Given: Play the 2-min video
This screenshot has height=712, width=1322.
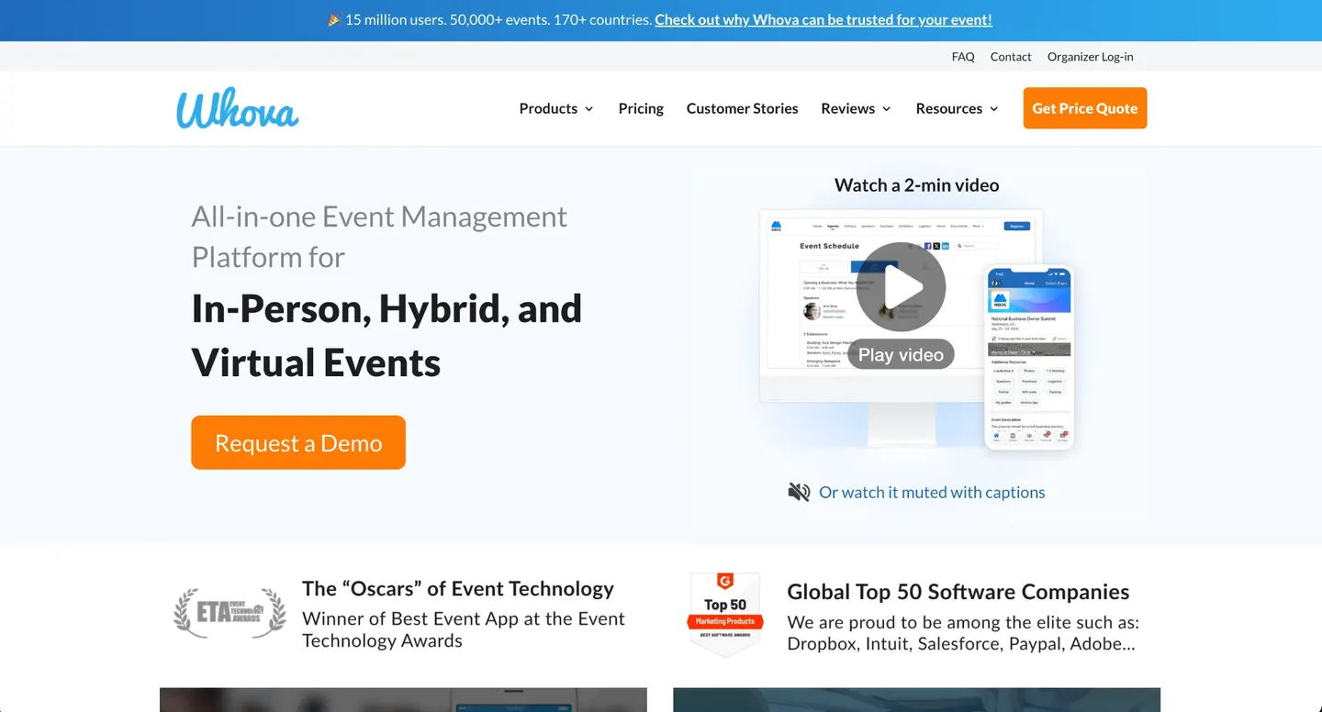Looking at the screenshot, I should pos(901,287).
